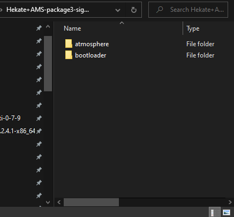
Task: Open the 2.4.1-x86_64 quick access item
Action: pyautogui.click(x=18, y=131)
